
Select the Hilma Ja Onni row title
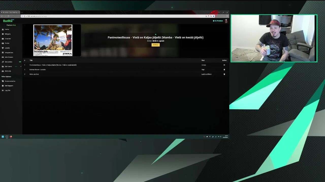(x=34, y=74)
